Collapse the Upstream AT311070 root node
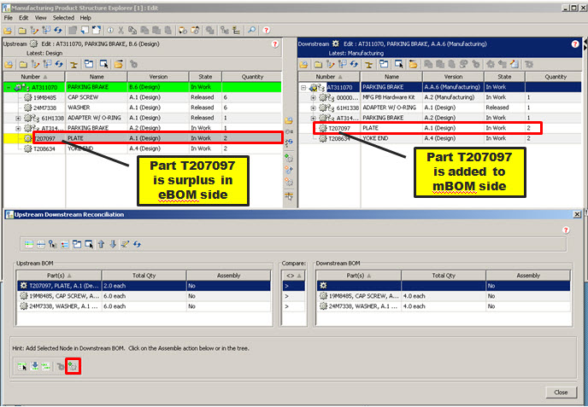 8,87
